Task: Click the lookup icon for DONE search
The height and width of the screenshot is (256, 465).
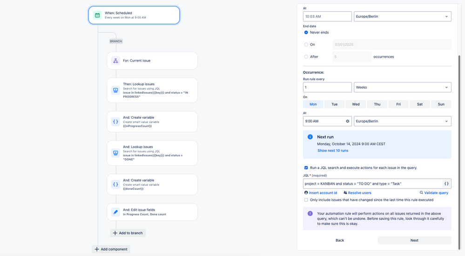Action: tap(115, 153)
